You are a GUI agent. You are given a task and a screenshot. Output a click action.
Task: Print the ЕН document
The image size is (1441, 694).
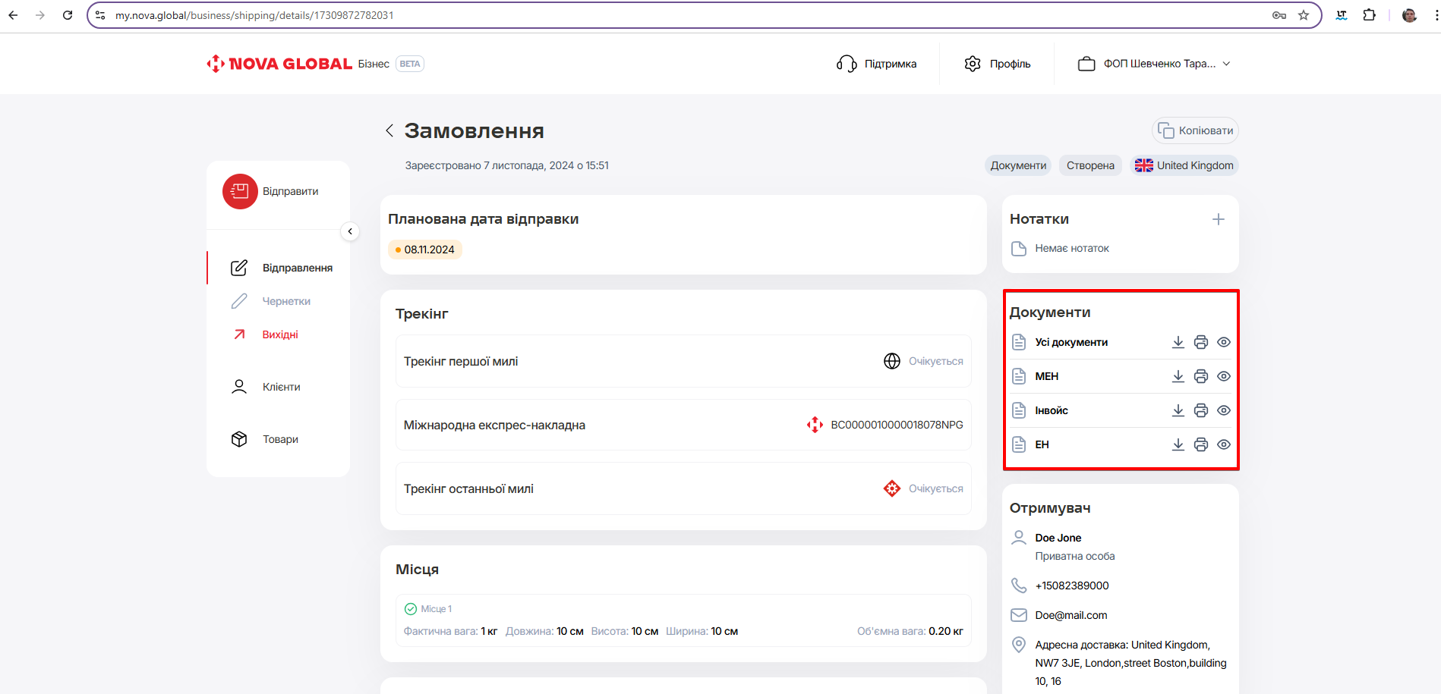(1200, 444)
